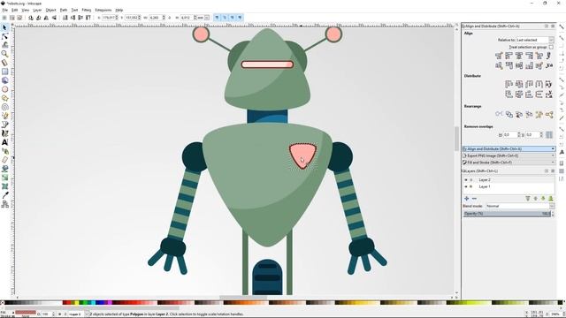Raise layer to the top
The width and height of the screenshot is (566, 318).
point(527,198)
